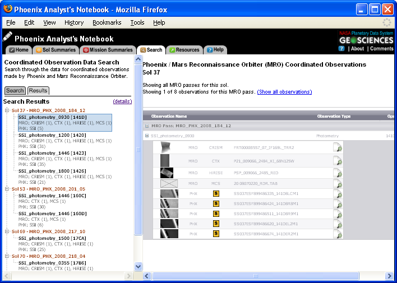The width and height of the screenshot is (397, 283).
Task: Select SSI_photometry_1500 [17CA] in results tree
Action: coord(50,238)
